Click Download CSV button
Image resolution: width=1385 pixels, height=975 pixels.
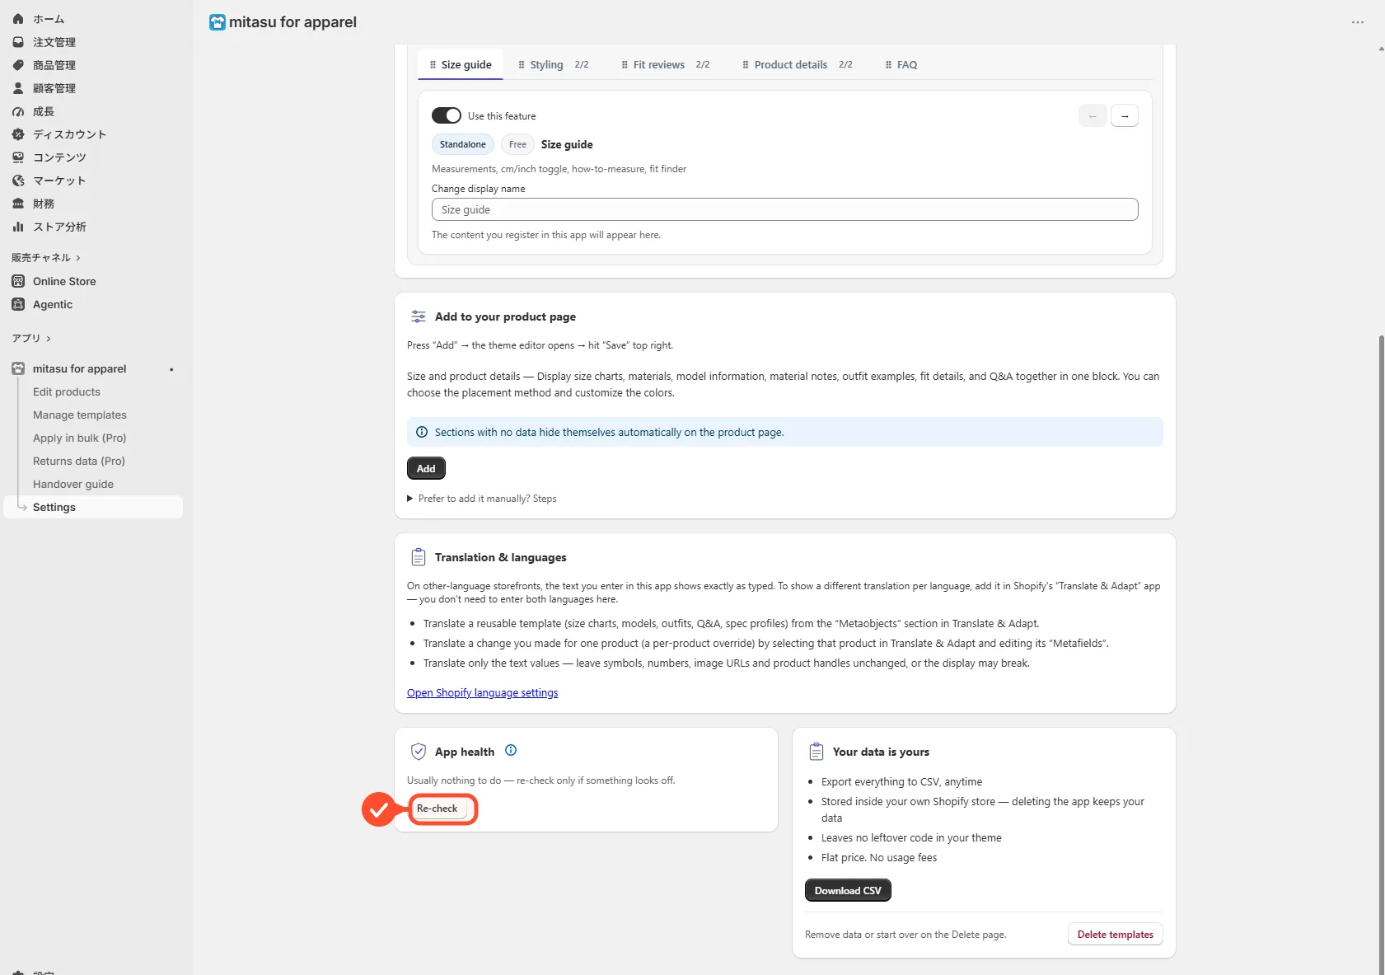[x=848, y=890]
